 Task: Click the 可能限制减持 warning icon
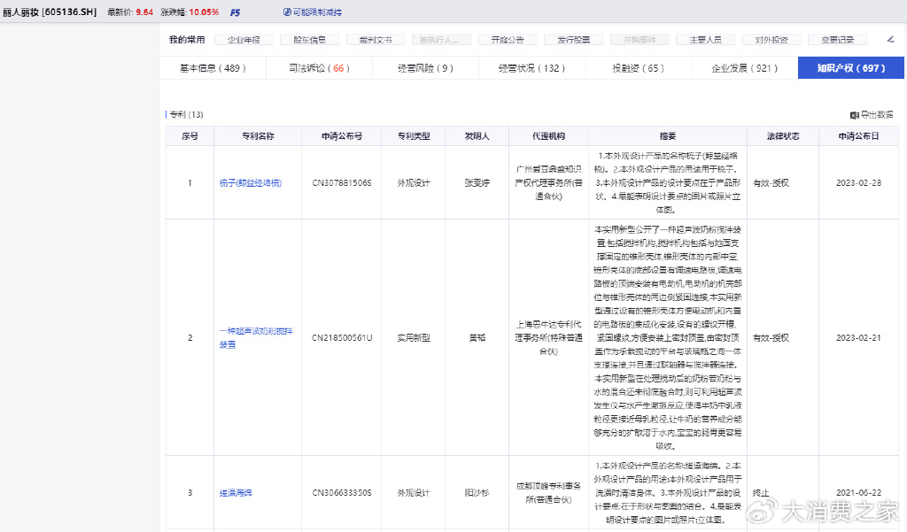tap(288, 12)
